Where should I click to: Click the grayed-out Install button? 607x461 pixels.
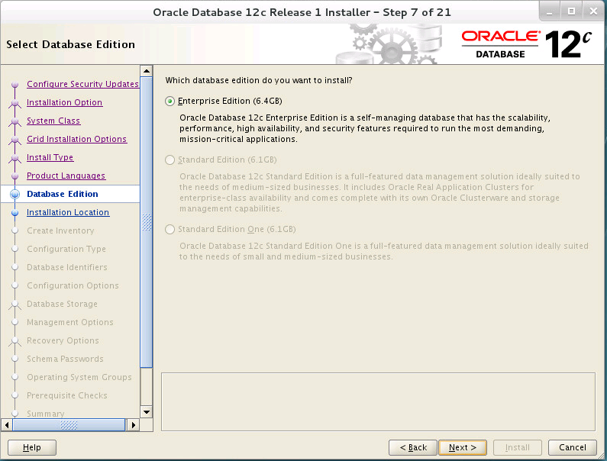pos(517,447)
